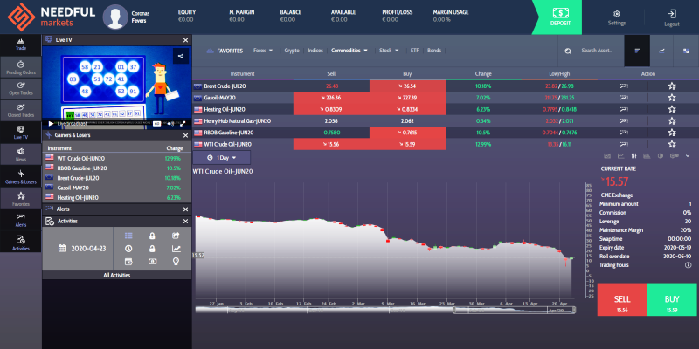Expand the Commodities category dropdown

349,51
